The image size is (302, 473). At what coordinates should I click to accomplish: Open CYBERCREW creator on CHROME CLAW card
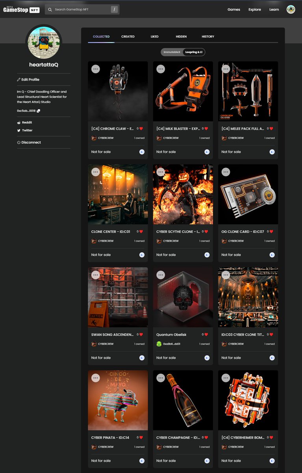[x=102, y=138]
